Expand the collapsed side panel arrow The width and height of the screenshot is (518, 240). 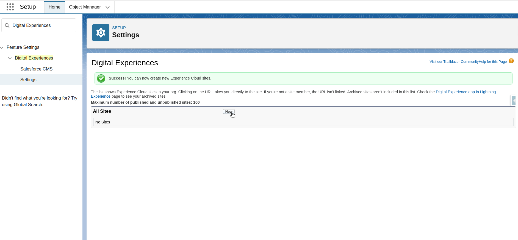(514, 100)
